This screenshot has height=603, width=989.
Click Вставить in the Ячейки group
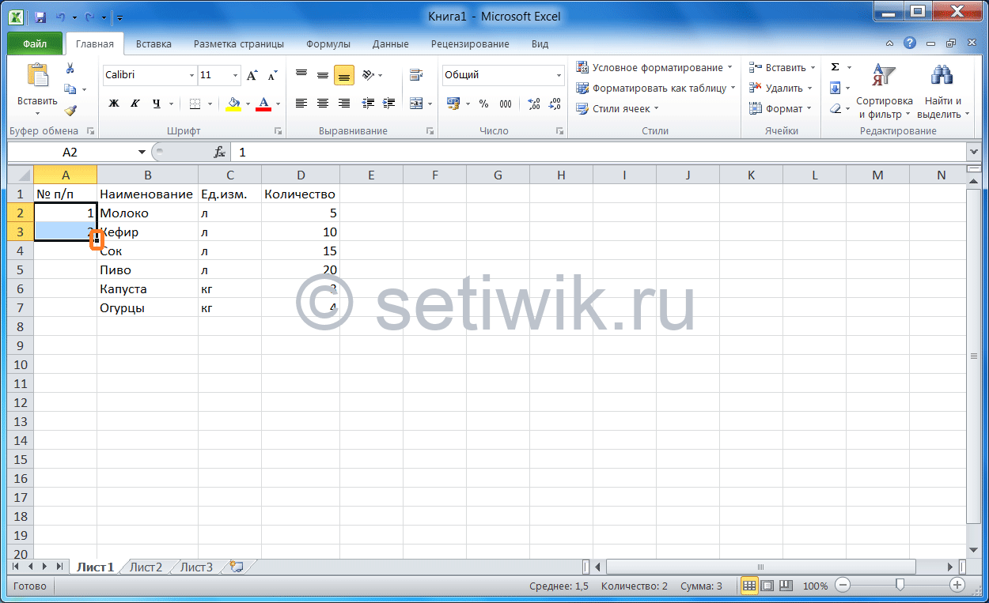[782, 68]
